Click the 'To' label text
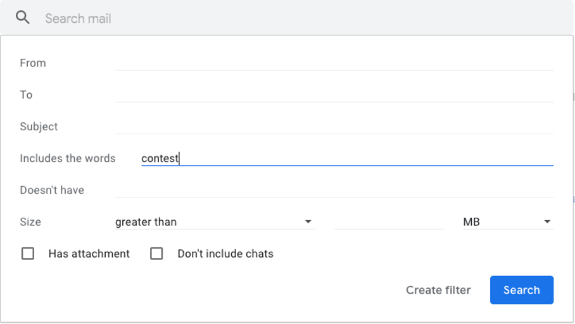The width and height of the screenshot is (575, 324). click(x=26, y=95)
